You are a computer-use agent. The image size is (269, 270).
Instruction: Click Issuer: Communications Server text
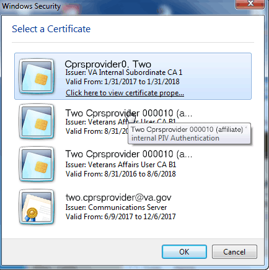(x=116, y=207)
